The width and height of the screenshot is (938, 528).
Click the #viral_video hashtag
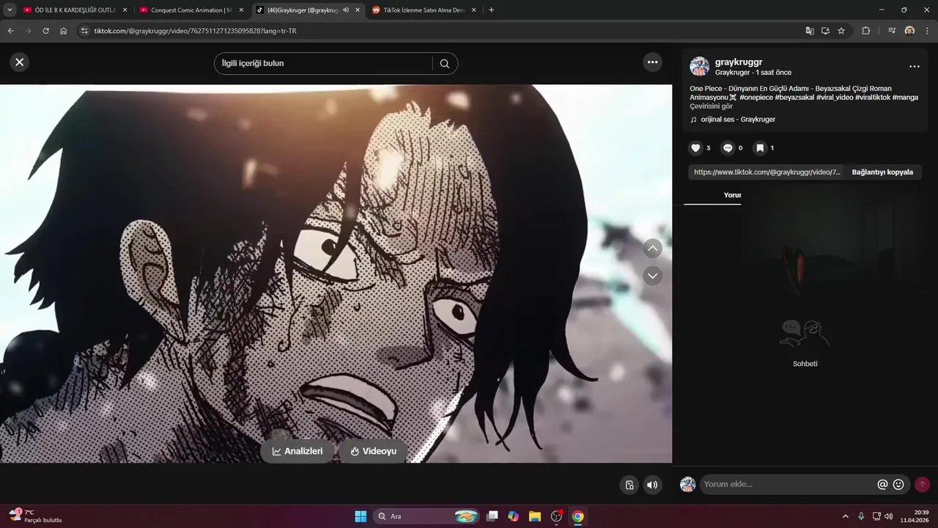835,98
